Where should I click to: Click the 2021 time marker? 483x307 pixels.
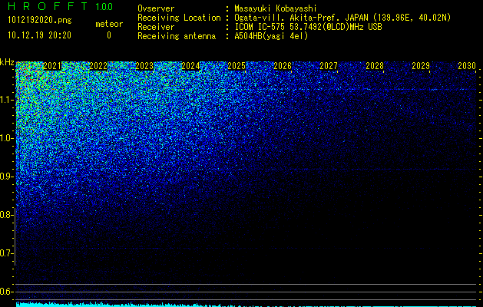tap(52, 66)
